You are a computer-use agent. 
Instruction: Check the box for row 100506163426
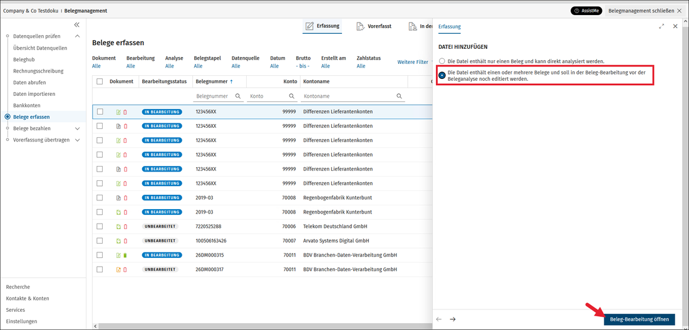tap(100, 240)
